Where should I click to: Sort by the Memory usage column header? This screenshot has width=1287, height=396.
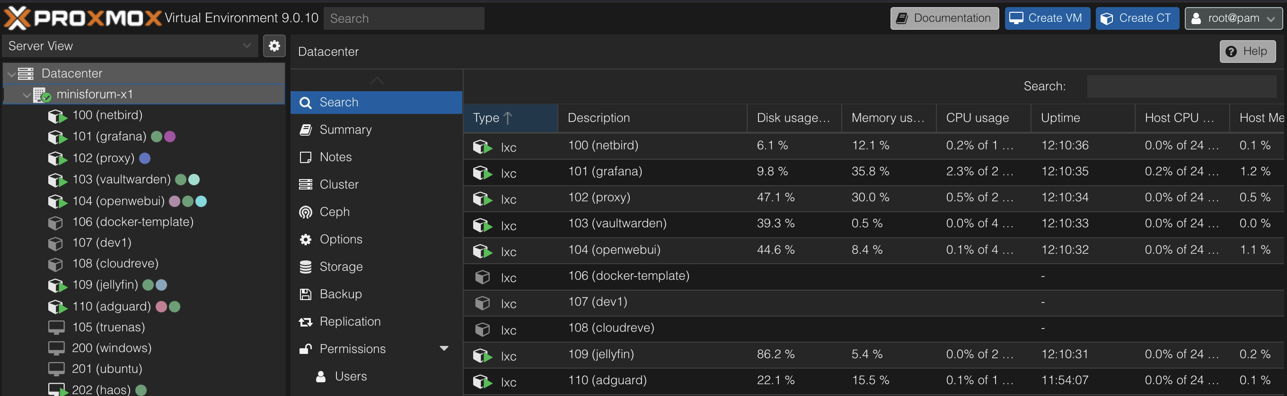(x=888, y=118)
